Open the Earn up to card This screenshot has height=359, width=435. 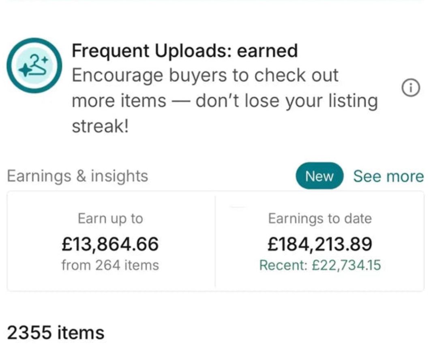(111, 241)
